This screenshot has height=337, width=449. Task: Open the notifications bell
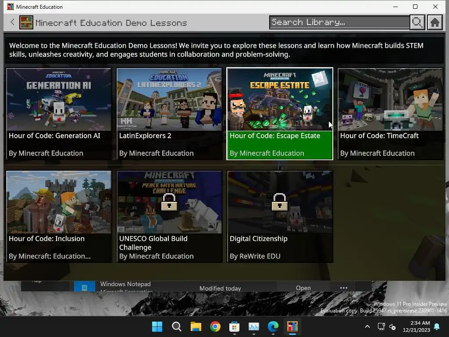tap(437, 326)
